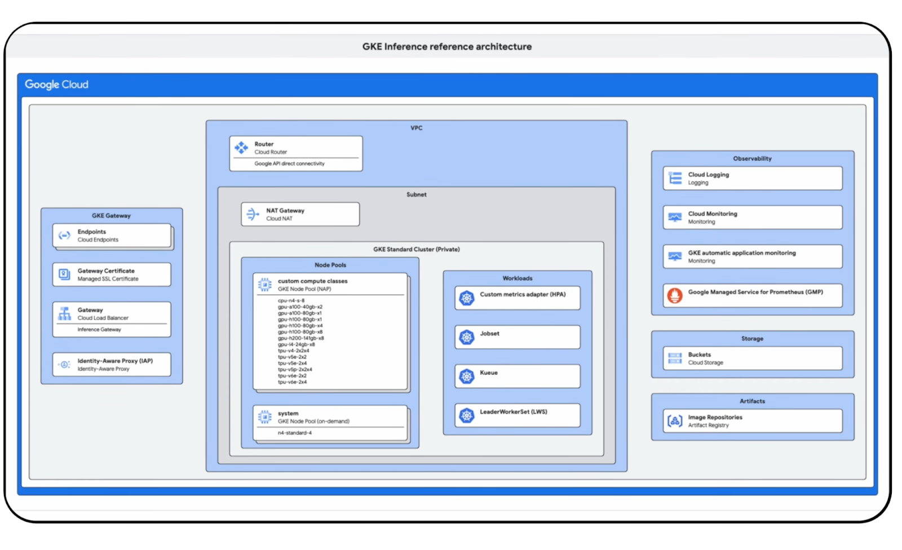Click the Prometheus flame icon
This screenshot has height=550, width=902.
675,295
